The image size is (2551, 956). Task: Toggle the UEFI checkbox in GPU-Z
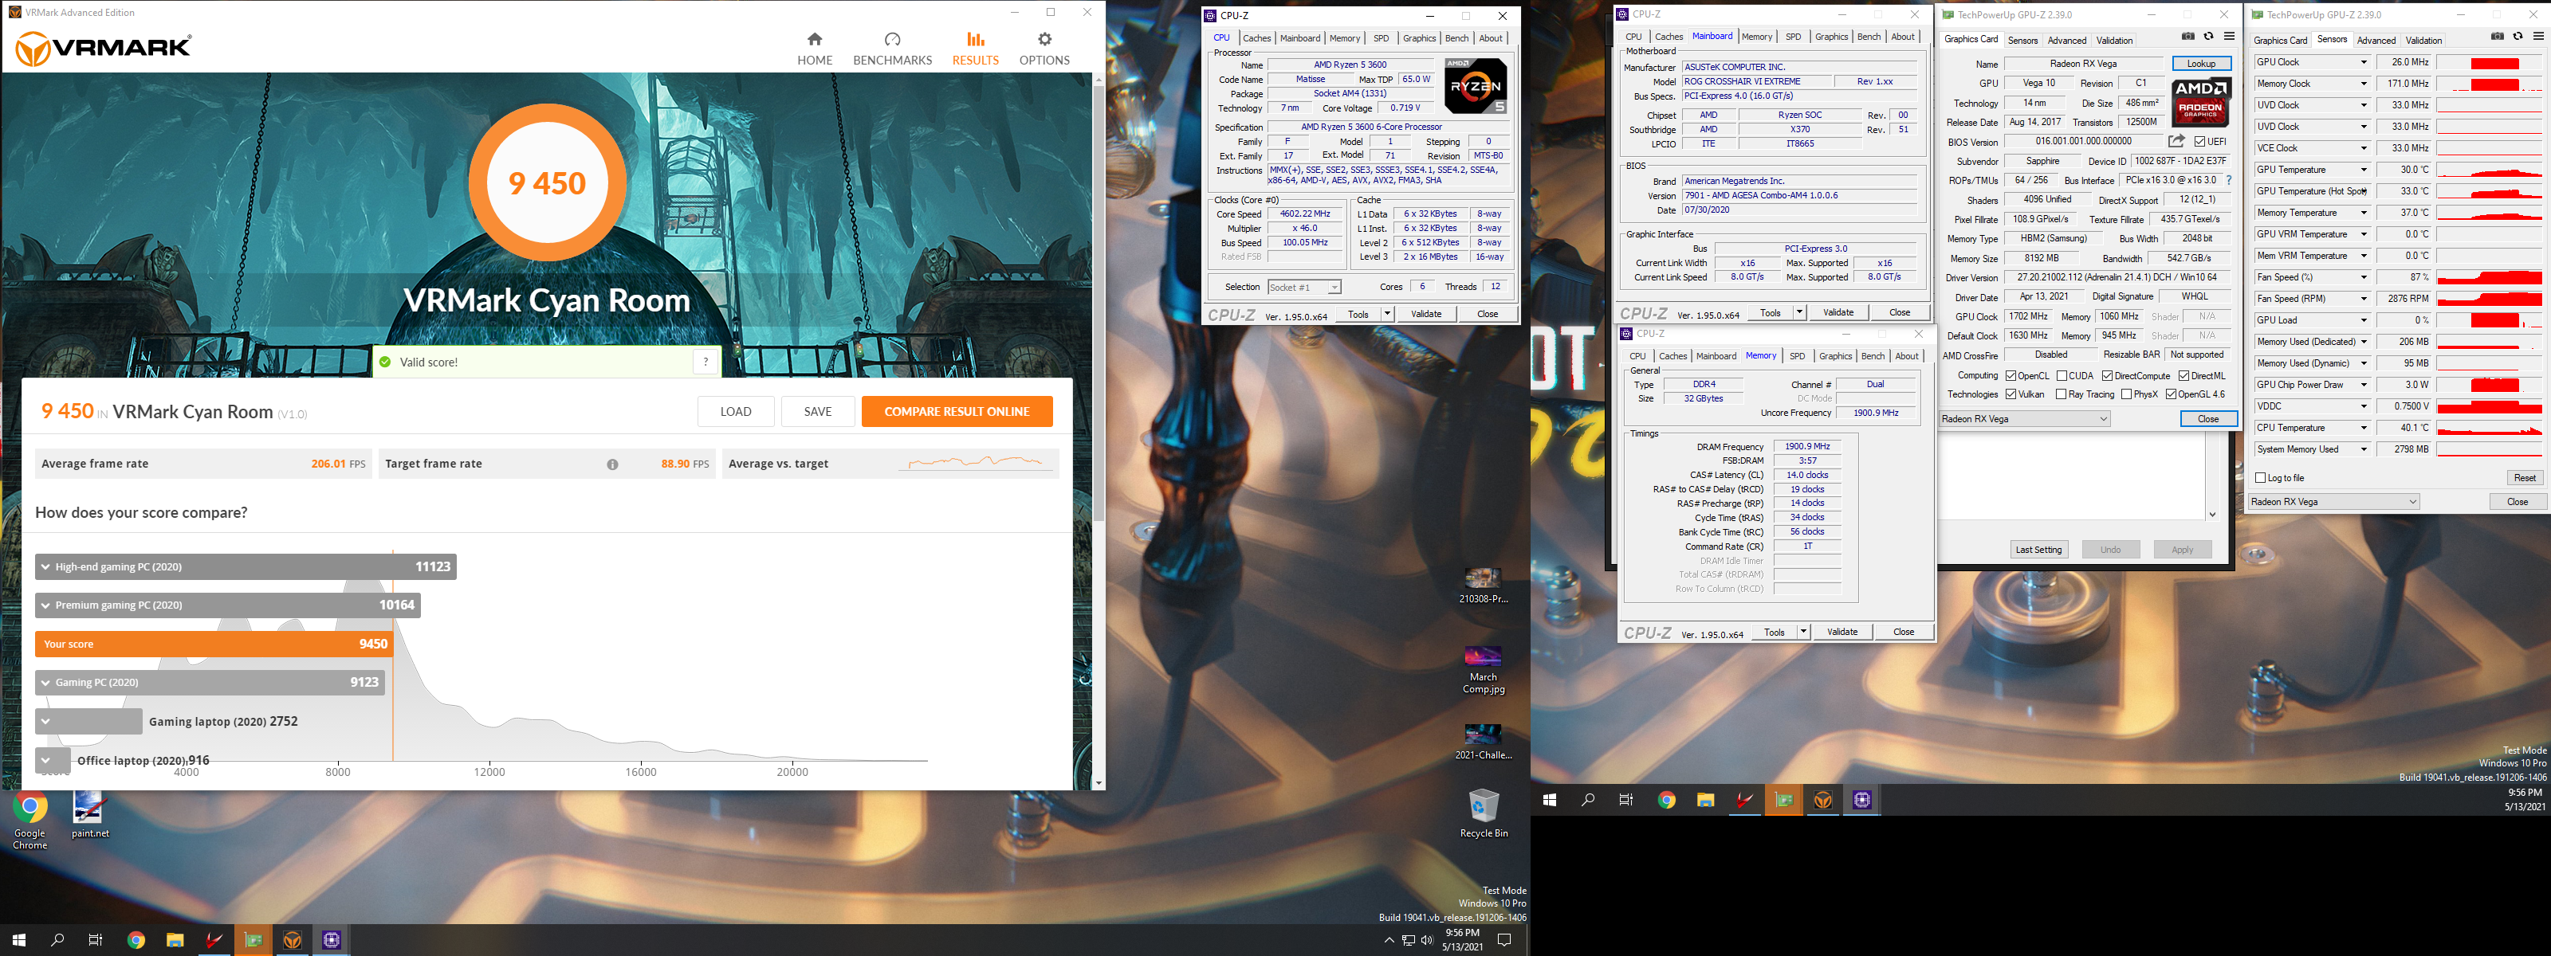pos(2199,142)
